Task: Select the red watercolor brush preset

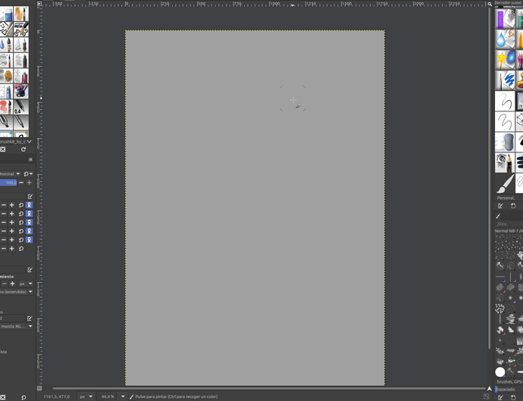Action: coord(6,107)
